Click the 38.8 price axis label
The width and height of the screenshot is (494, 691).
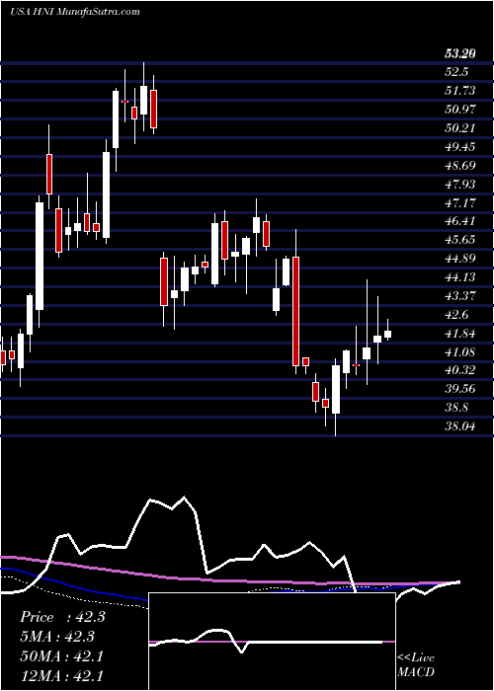[456, 408]
